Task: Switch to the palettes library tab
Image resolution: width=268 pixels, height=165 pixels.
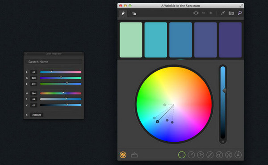Action: 134,13
